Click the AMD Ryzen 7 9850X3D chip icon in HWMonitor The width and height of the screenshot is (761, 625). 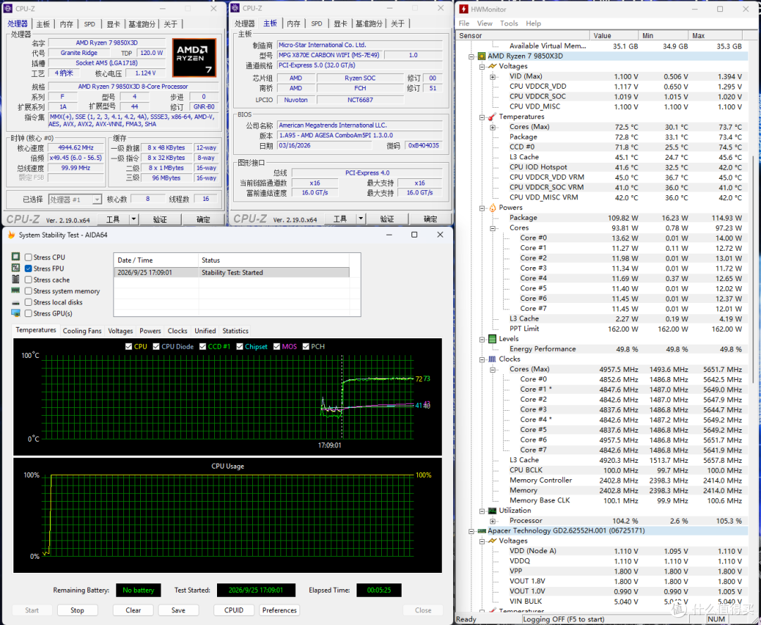pos(482,56)
